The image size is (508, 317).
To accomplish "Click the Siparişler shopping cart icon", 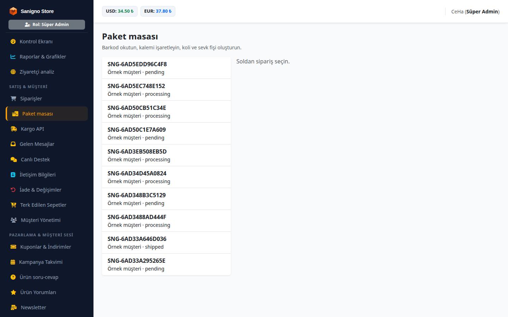I will [13, 99].
